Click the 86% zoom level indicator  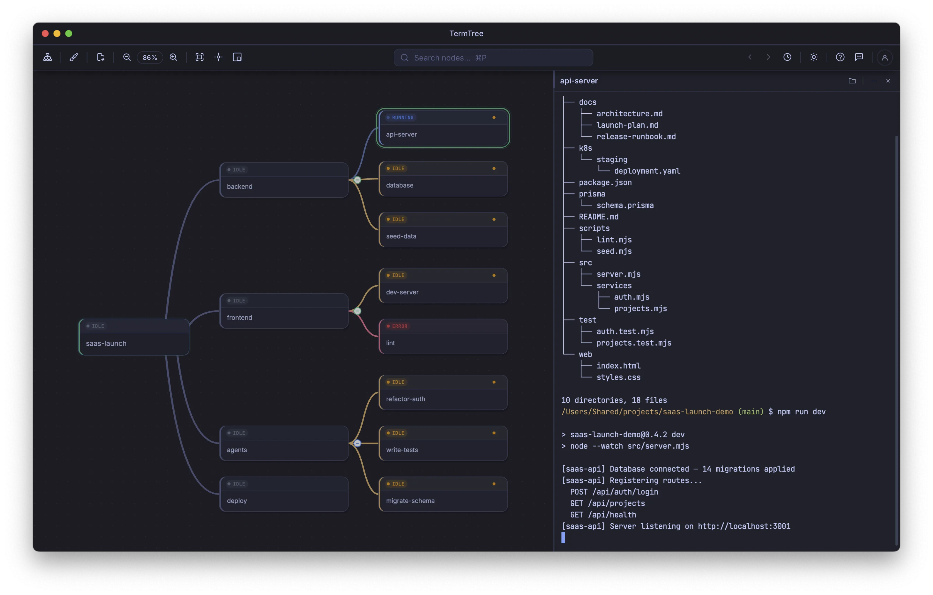tap(150, 57)
